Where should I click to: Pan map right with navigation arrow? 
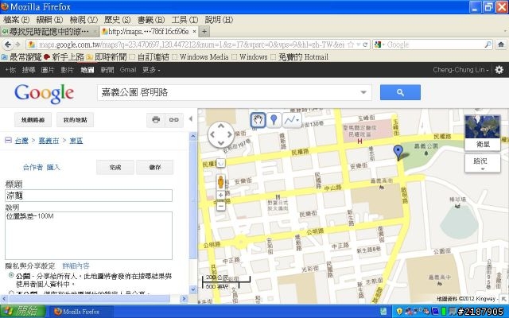tap(230, 134)
